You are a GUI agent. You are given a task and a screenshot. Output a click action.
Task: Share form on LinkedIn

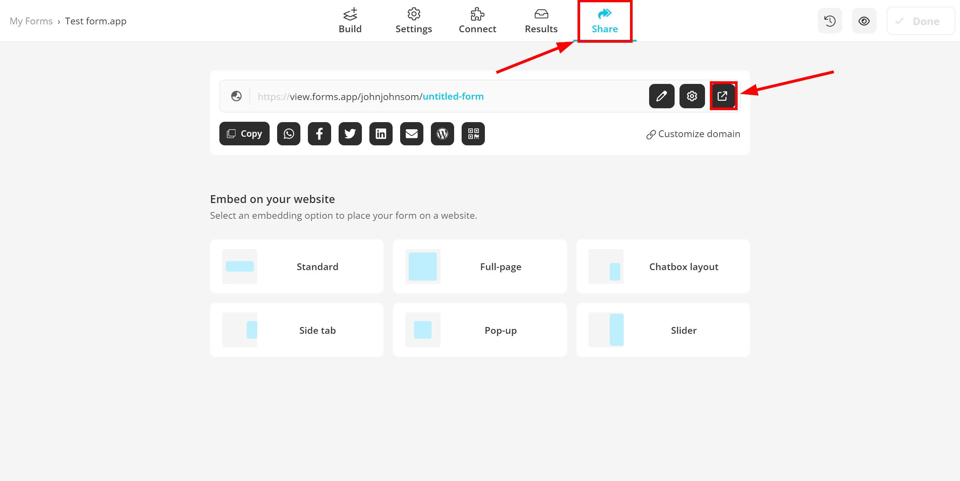point(381,134)
